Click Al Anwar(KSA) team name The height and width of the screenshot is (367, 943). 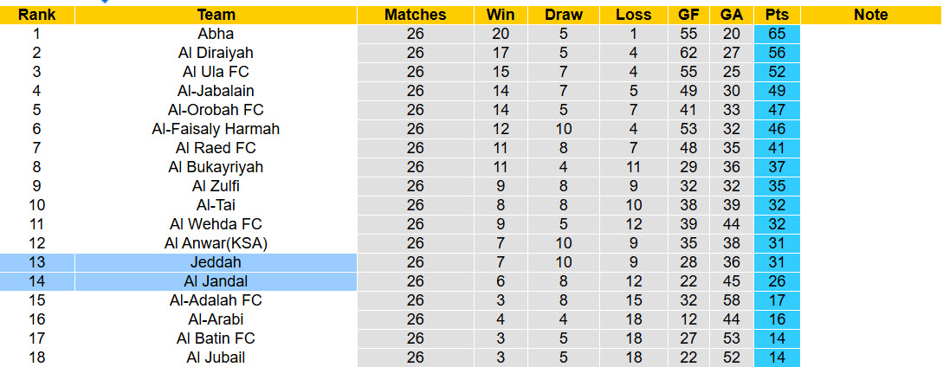(216, 243)
